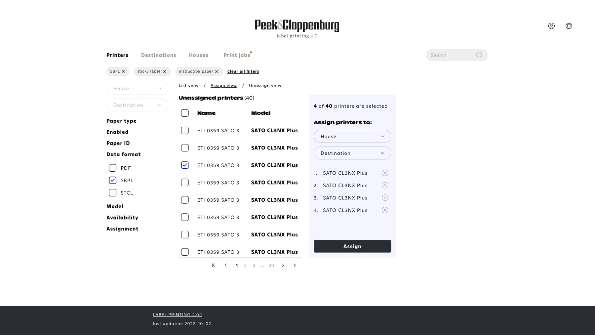The height and width of the screenshot is (335, 595).
Task: Expand the House dropdown in assign panel
Action: point(352,136)
